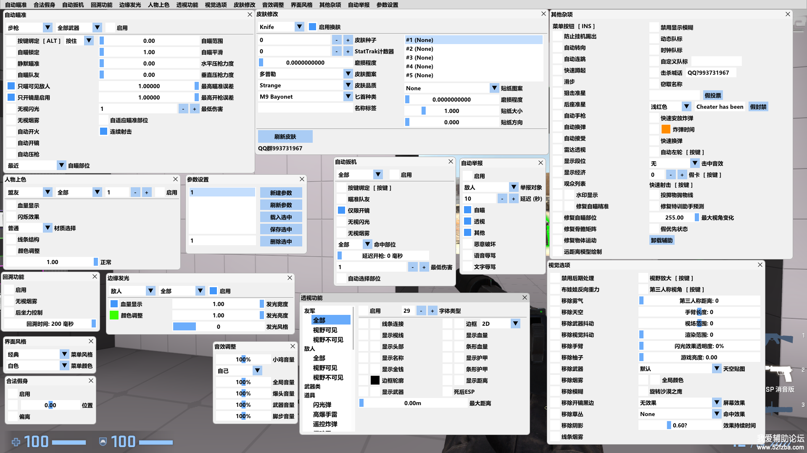Viewport: 807px width, 453px height.
Task: Select #3 (None) in the sticker list
Action: point(419,58)
